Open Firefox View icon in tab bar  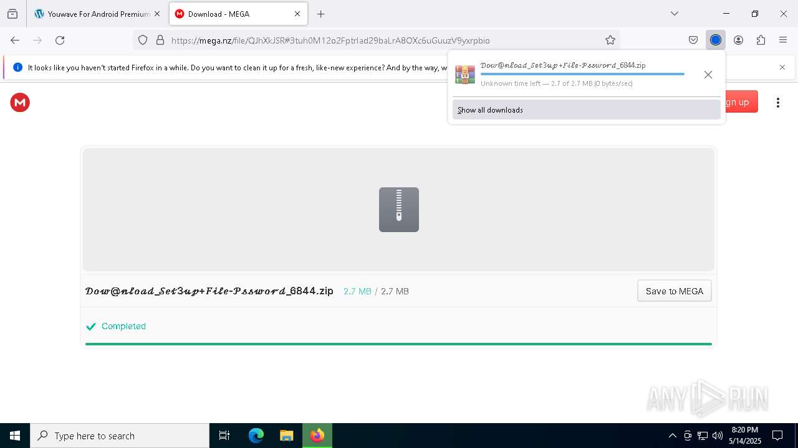[x=12, y=14]
